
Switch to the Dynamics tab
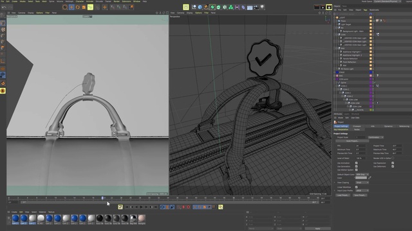388,126
